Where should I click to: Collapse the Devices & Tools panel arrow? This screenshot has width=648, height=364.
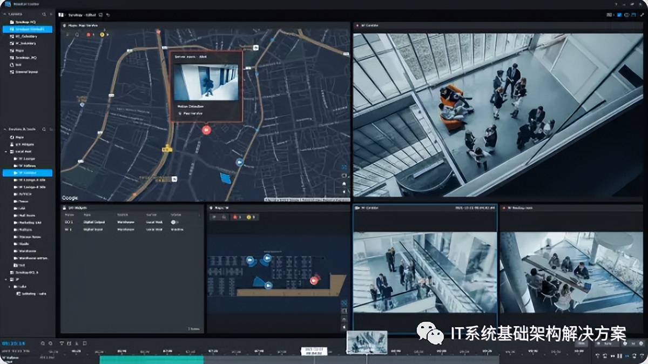tap(5, 130)
